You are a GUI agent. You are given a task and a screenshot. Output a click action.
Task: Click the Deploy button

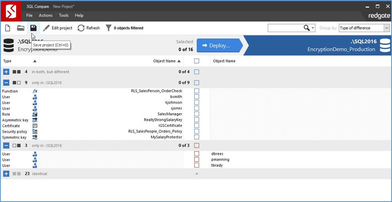[x=219, y=46]
